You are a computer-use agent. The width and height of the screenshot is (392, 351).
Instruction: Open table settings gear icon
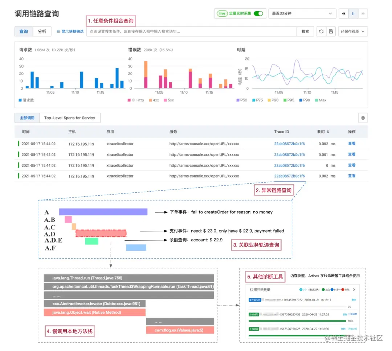tap(363, 118)
